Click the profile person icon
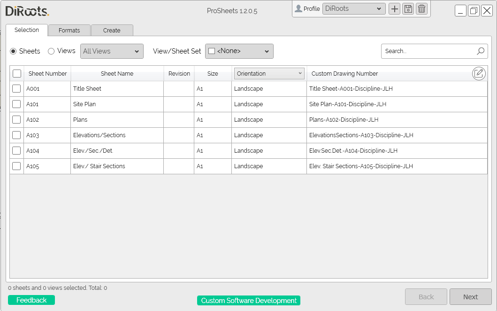Image resolution: width=497 pixels, height=311 pixels. click(x=298, y=8)
